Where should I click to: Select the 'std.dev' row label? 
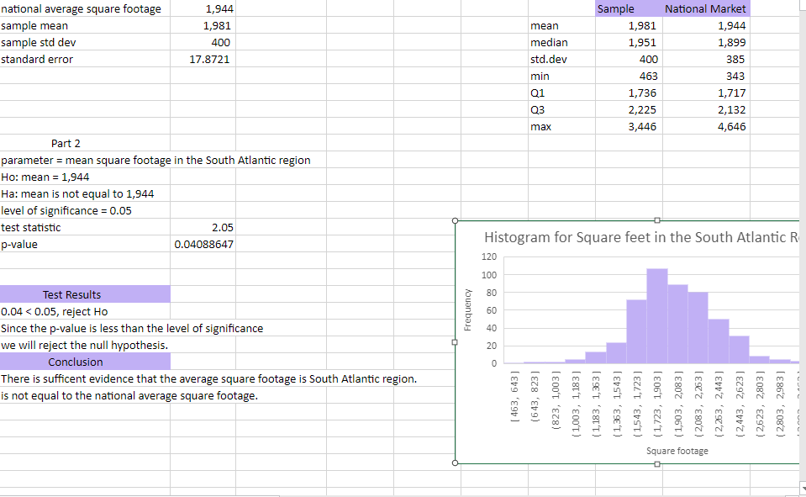coord(561,59)
